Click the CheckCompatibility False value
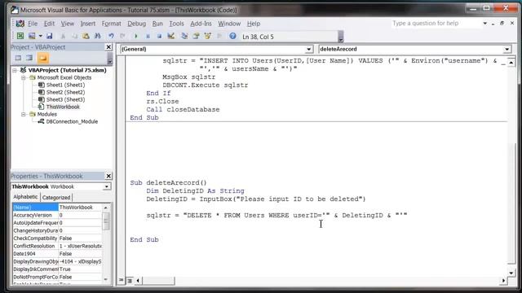The image size is (522, 293). pyautogui.click(x=80, y=238)
